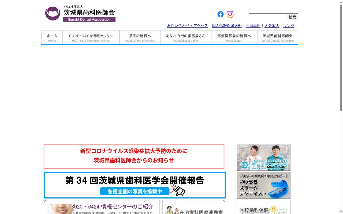Select あなたの街の歯医者さん menu tab
The height and width of the screenshot is (214, 343).
tap(186, 37)
